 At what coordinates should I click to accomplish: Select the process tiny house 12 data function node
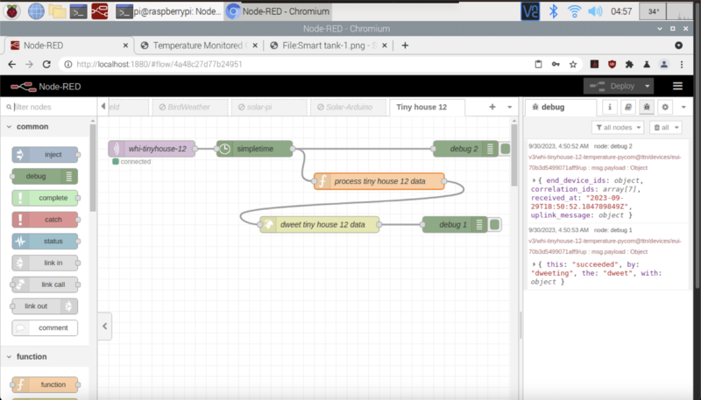tap(379, 181)
